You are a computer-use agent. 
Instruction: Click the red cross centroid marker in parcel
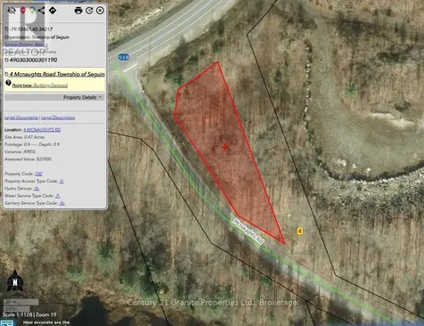[x=224, y=147]
